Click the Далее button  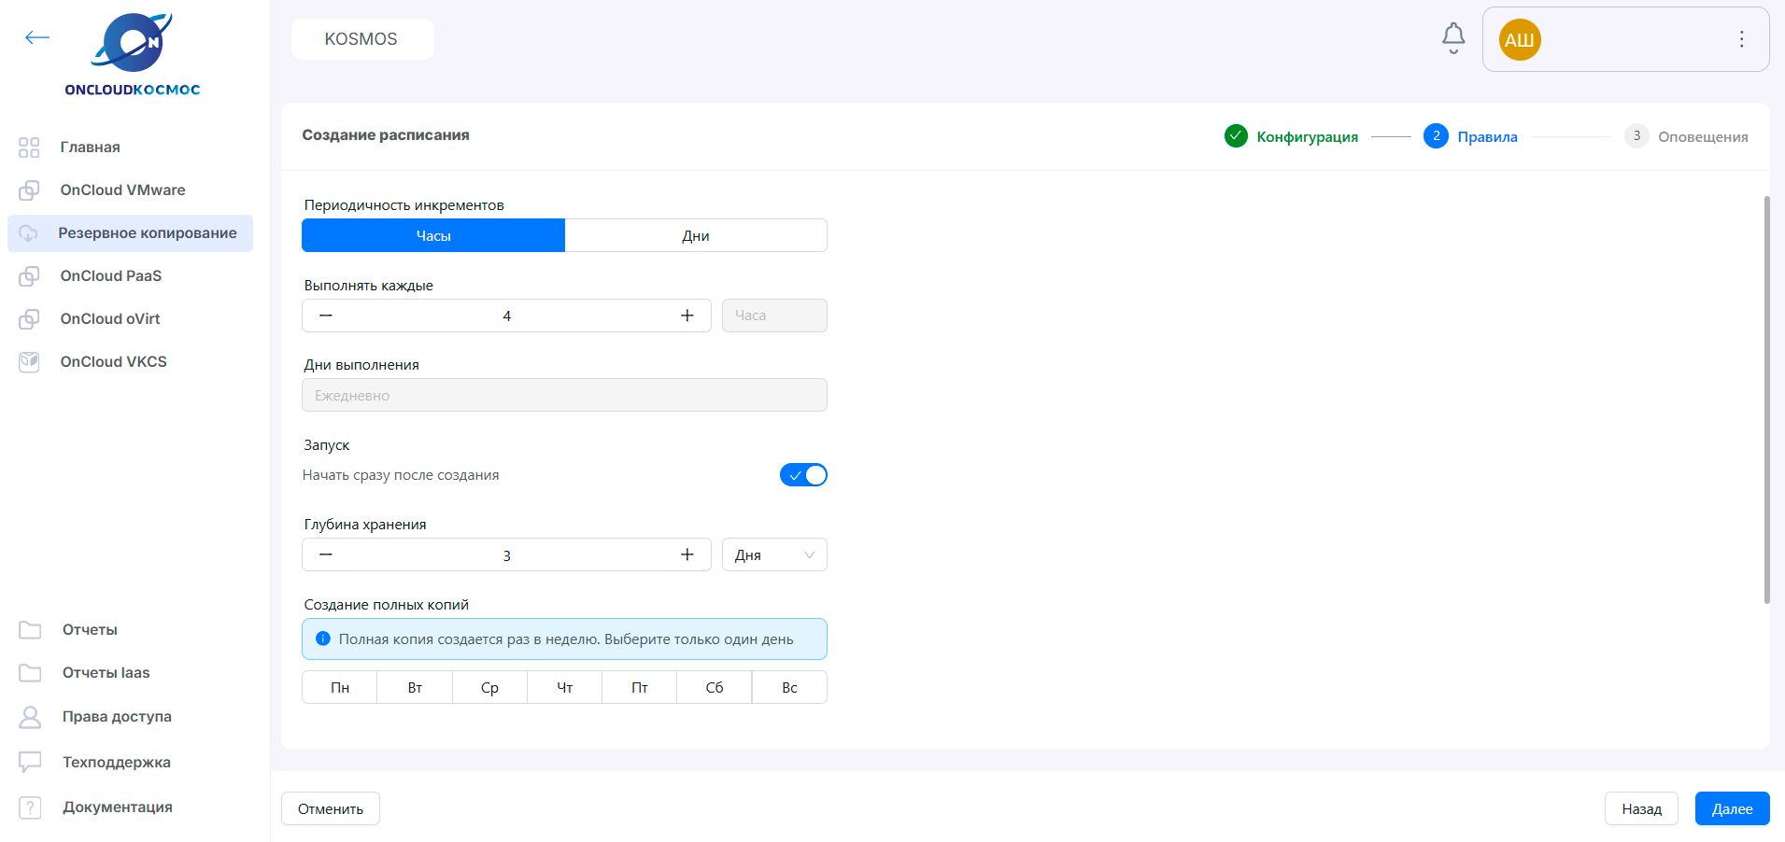coord(1731,808)
